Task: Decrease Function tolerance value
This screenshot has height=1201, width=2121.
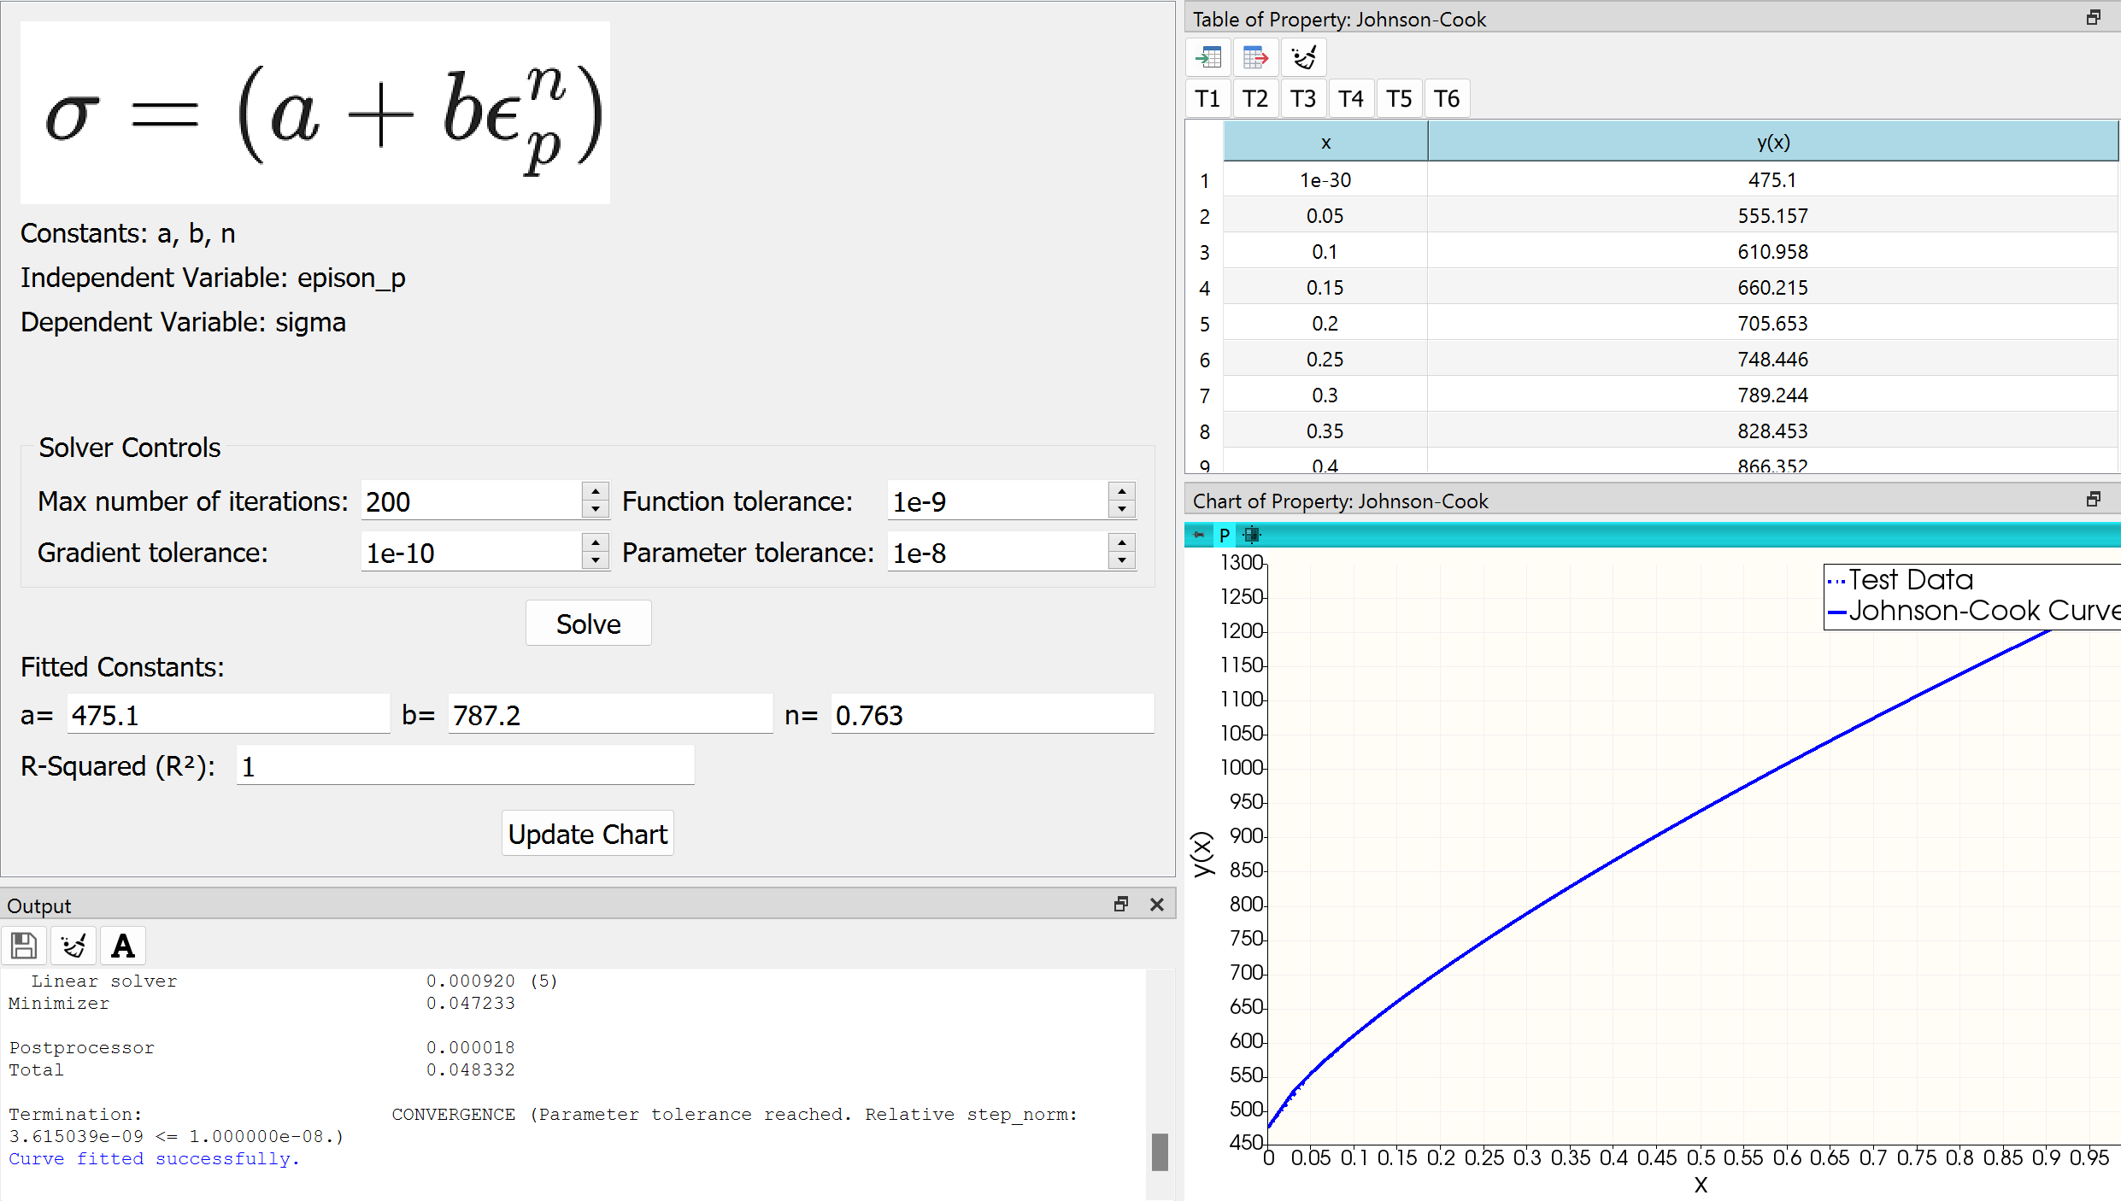Action: coord(1121,509)
